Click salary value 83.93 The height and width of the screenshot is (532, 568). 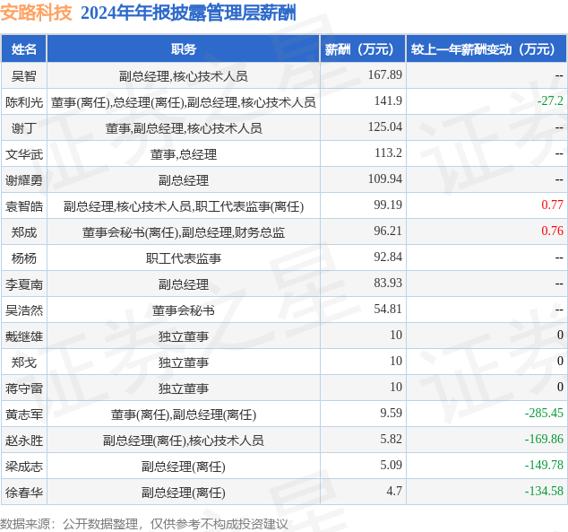click(x=388, y=283)
